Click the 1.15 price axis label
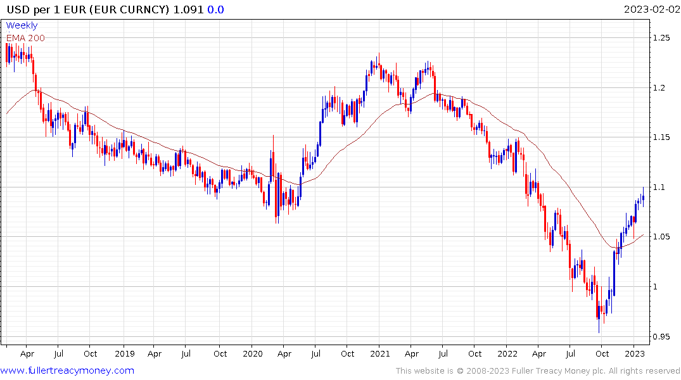Screen dimensions: 681x380 pos(661,137)
